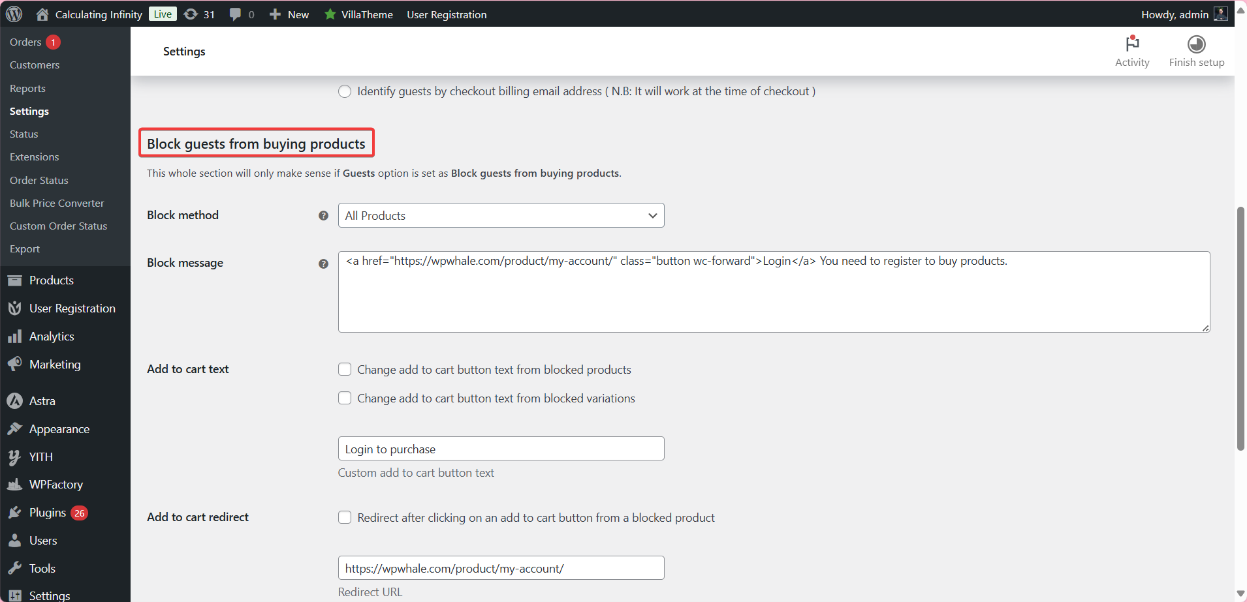The image size is (1247, 602).
Task: Click Calculating Infinity site name link
Action: pyautogui.click(x=99, y=14)
